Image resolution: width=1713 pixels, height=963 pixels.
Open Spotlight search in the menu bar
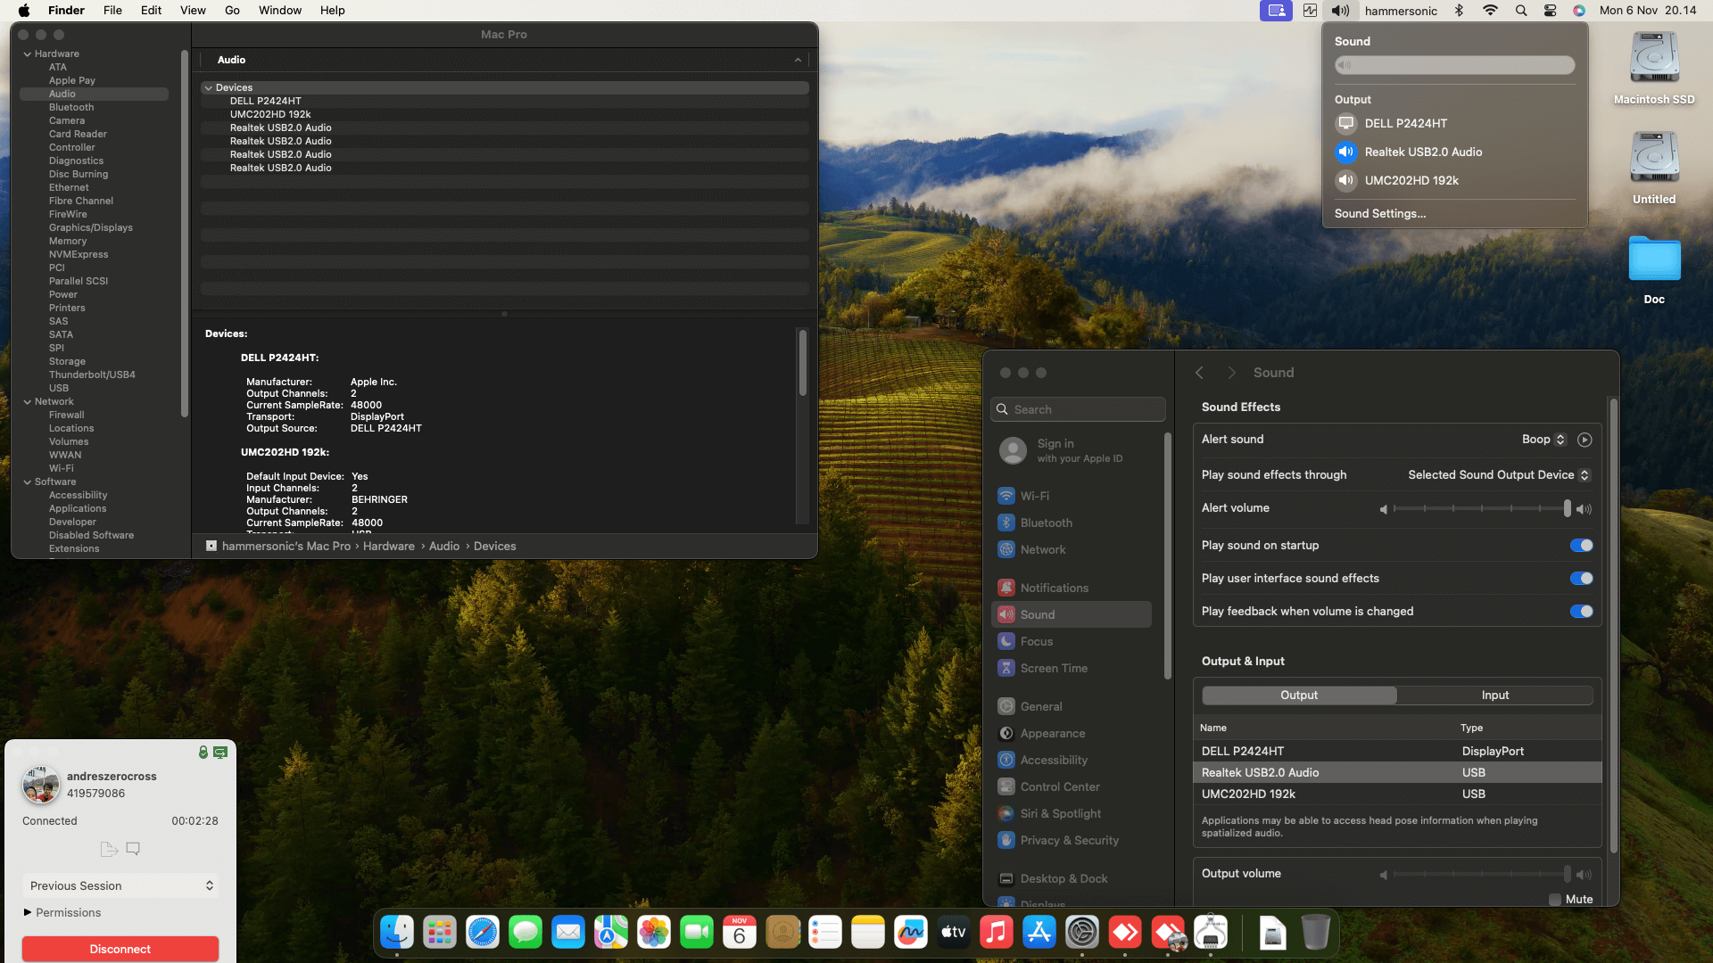click(1521, 11)
